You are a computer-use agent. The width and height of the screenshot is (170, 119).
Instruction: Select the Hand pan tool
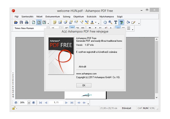click(105, 22)
